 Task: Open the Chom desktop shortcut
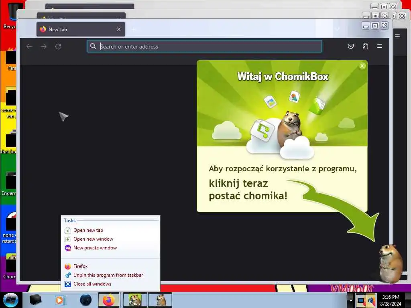click(9, 266)
